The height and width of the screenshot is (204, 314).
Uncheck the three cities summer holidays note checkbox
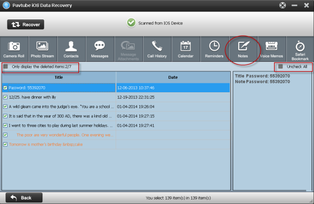5,126
